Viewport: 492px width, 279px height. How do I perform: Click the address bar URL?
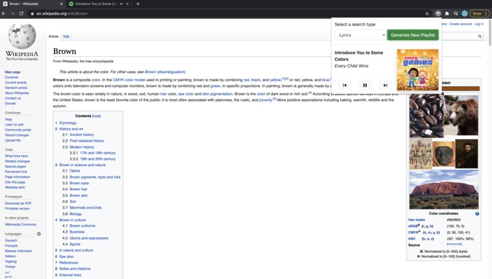62,13
